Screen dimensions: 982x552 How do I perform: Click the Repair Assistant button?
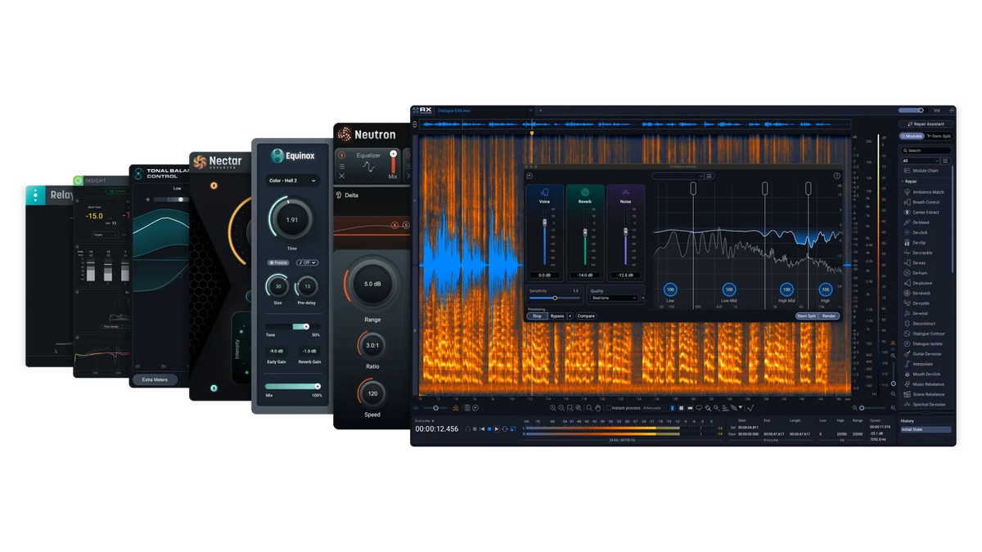(x=926, y=124)
